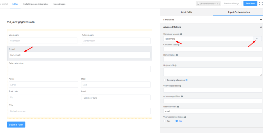This screenshot has width=263, height=133.
Task: Switch to the Input Fields tab
Action: [186, 12]
